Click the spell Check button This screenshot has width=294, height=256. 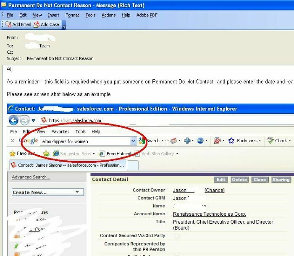(277, 141)
